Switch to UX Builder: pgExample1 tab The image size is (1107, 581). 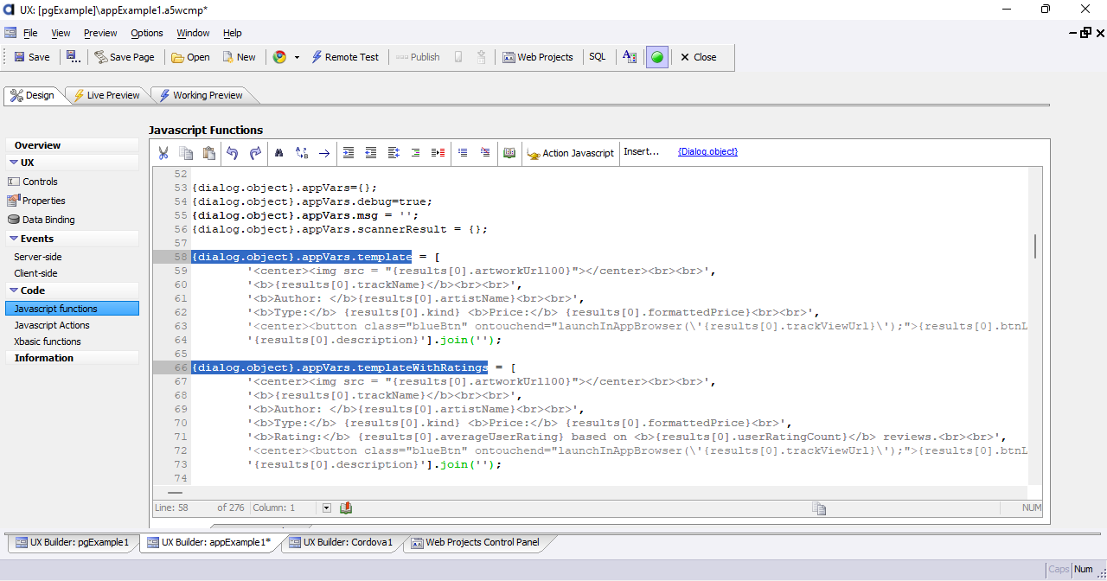(x=72, y=543)
